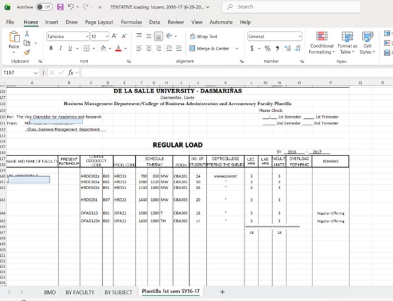The width and height of the screenshot is (393, 301).
Task: Open Alignment settings dialog launcher
Action: (x=242, y=62)
